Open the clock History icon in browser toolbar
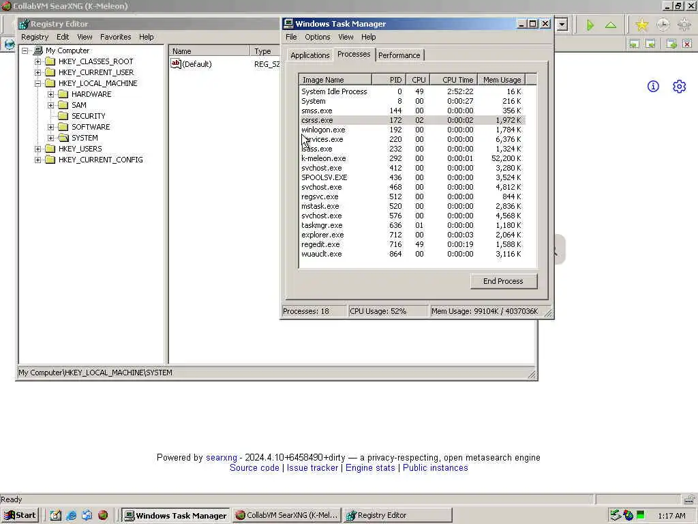 663,25
